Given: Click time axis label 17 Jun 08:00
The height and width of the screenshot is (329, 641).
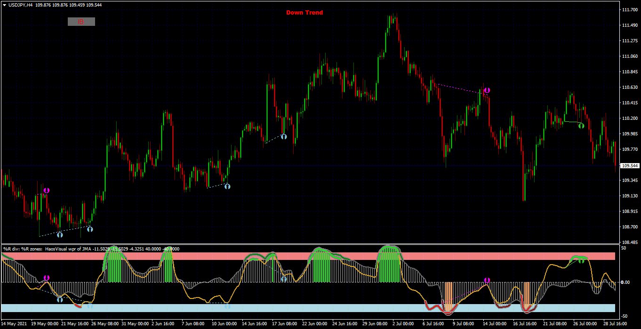Looking at the screenshot, I should [286, 324].
